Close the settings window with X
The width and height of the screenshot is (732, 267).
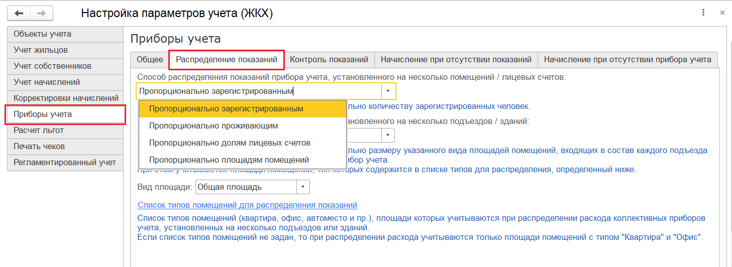[722, 13]
